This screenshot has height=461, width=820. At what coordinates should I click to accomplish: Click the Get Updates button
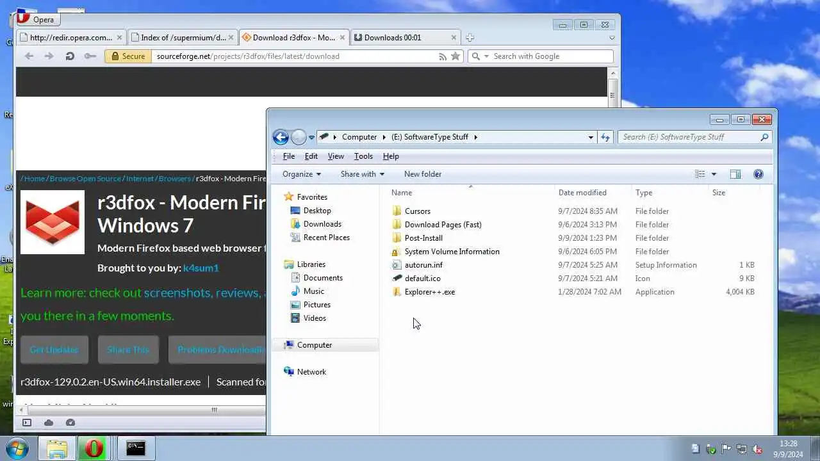pyautogui.click(x=54, y=350)
